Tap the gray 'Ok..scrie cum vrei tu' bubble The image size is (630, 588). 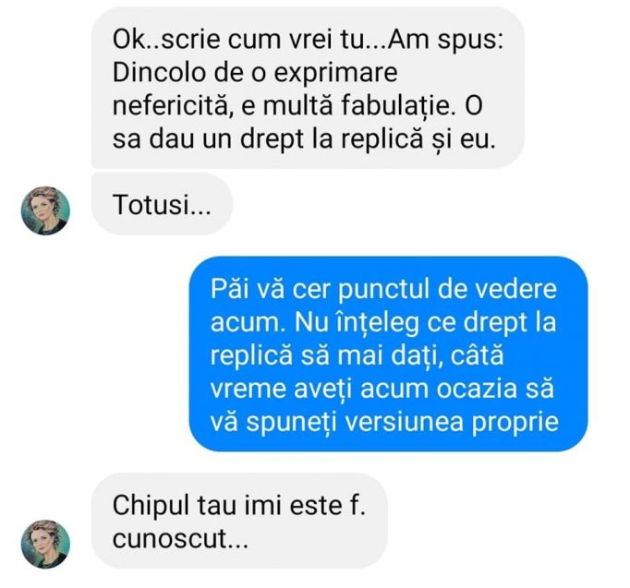(308, 88)
